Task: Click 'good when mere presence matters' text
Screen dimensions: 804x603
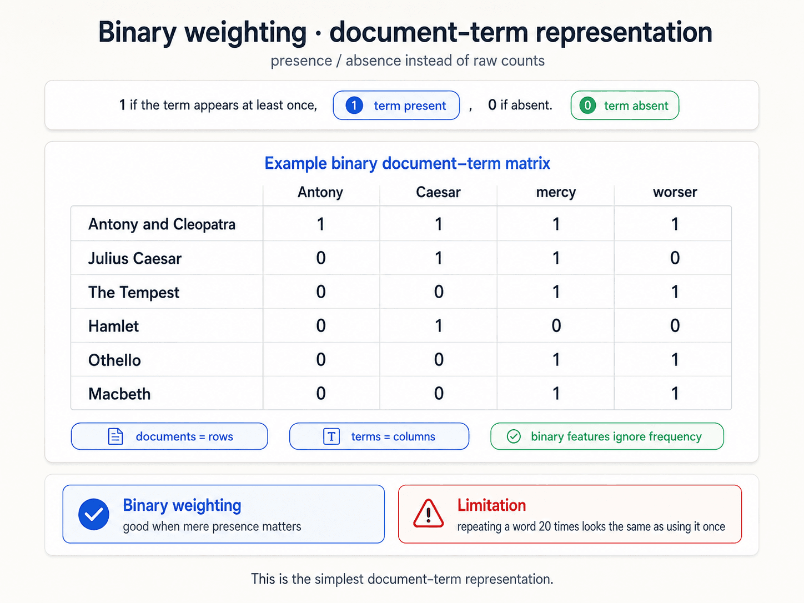Action: click(212, 526)
